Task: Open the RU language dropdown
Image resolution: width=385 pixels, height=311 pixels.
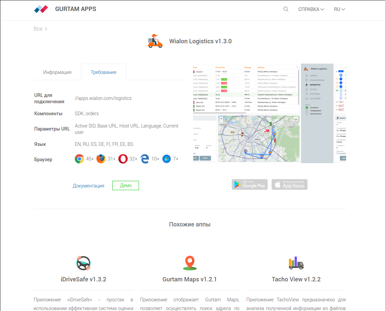Action: (x=339, y=9)
